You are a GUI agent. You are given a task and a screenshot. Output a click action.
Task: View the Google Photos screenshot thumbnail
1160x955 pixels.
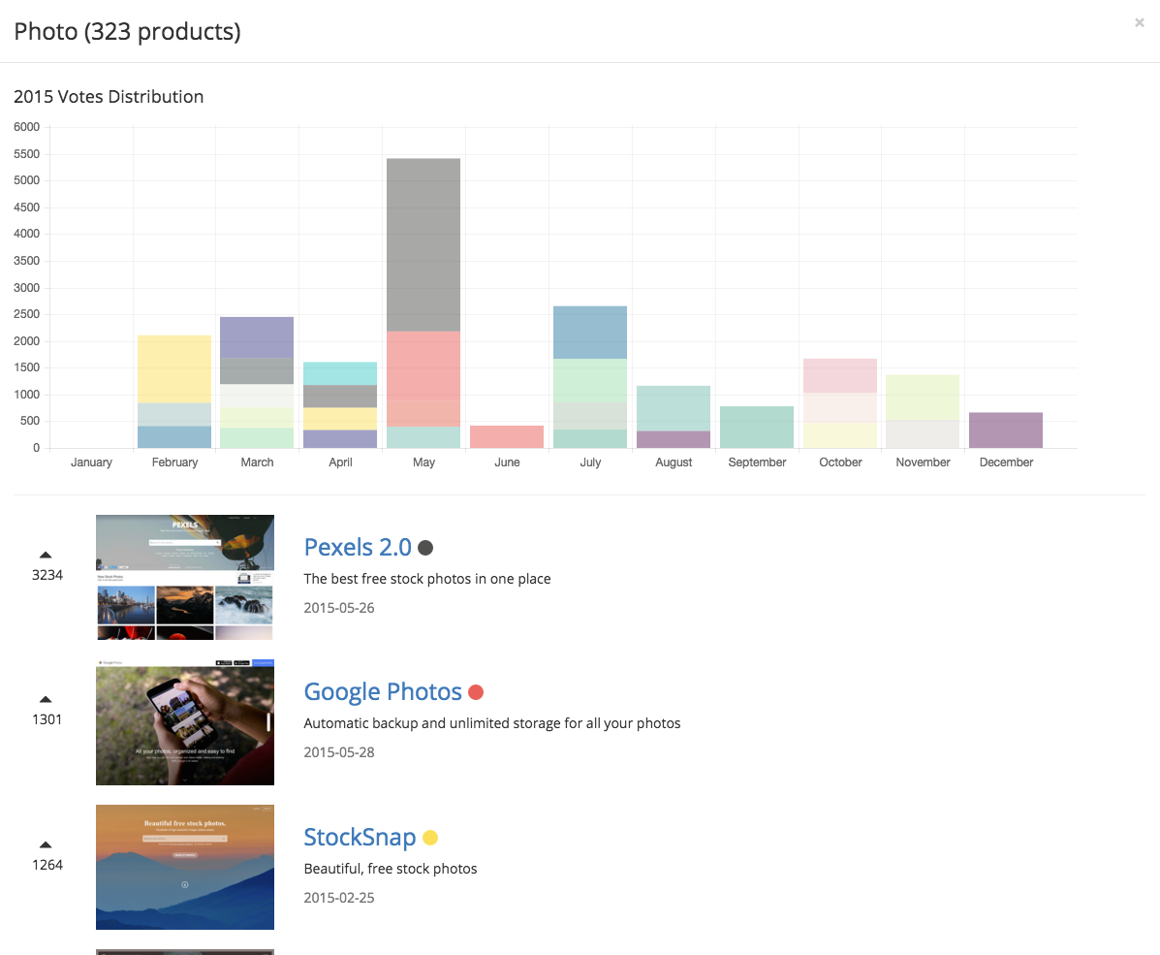(185, 722)
